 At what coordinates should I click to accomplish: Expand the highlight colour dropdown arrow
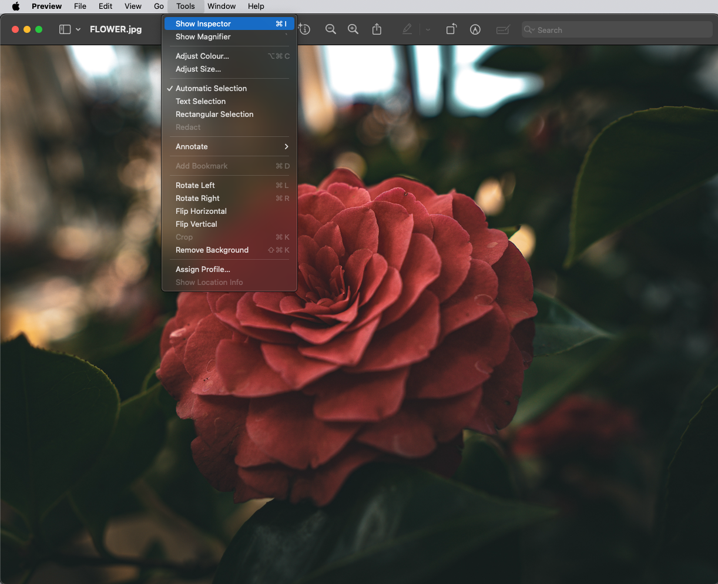pyautogui.click(x=428, y=29)
